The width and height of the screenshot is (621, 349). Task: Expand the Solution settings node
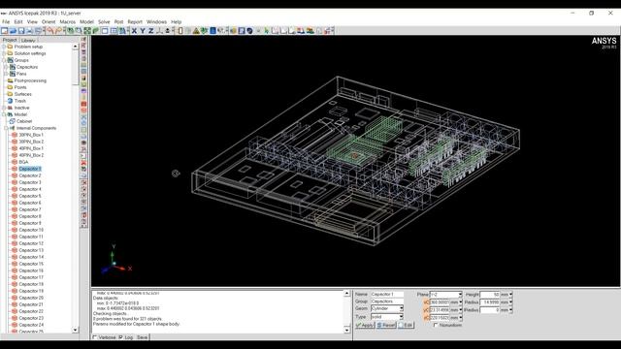(x=4, y=53)
